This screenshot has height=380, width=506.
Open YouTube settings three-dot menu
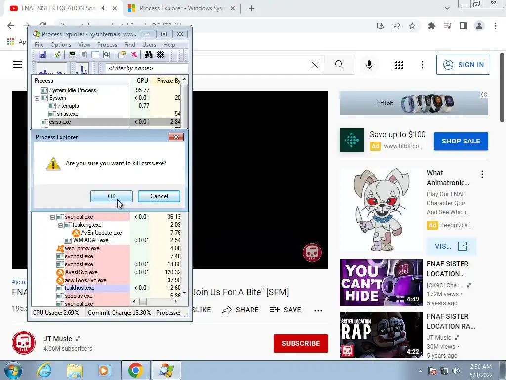point(422,65)
